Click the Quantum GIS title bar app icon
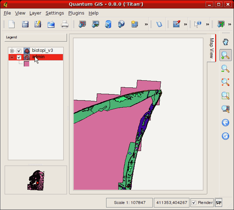The width and height of the screenshot is (234, 210). point(5,5)
